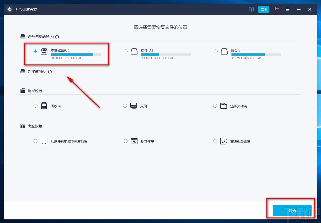
Task: Select the 备份(E:) drive radio button
Action: (x=215, y=51)
